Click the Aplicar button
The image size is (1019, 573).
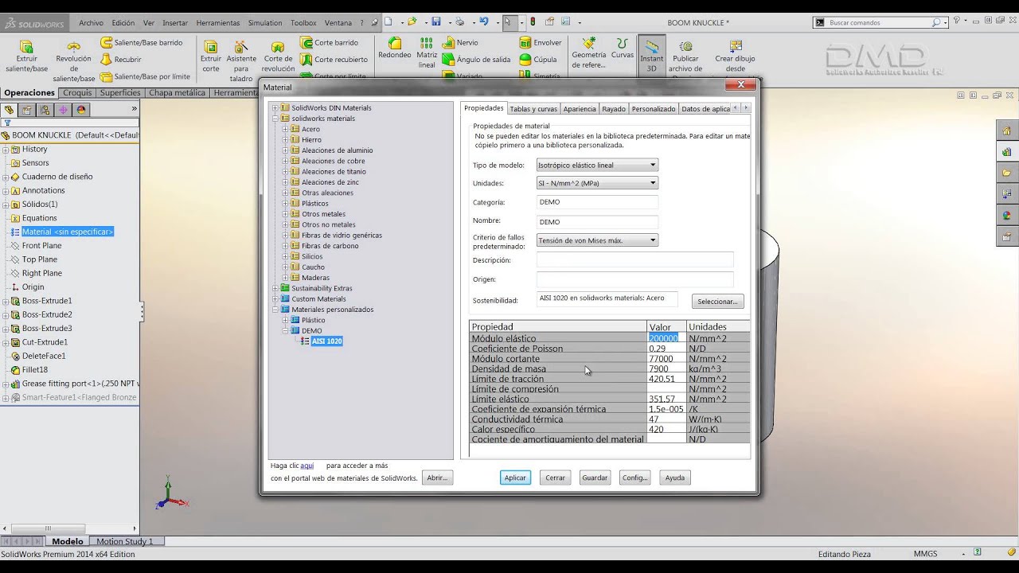[x=515, y=477]
